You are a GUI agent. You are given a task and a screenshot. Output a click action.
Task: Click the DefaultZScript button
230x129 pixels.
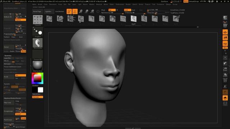[194, 1]
